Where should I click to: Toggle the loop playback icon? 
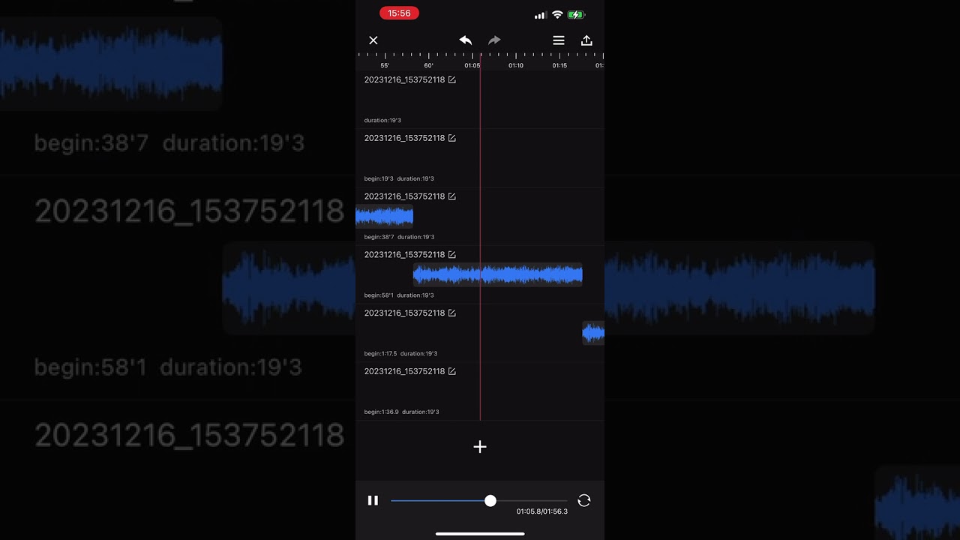pyautogui.click(x=584, y=500)
